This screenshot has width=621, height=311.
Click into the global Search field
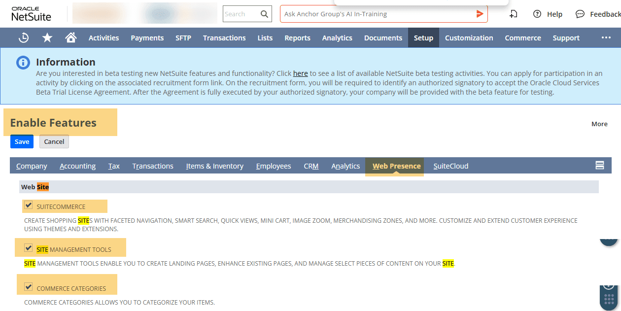(x=241, y=14)
